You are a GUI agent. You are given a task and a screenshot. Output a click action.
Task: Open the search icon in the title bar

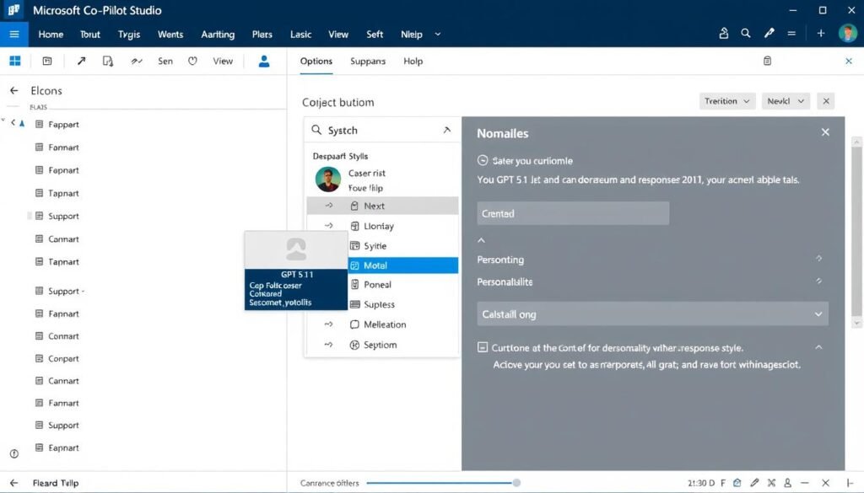pyautogui.click(x=745, y=33)
